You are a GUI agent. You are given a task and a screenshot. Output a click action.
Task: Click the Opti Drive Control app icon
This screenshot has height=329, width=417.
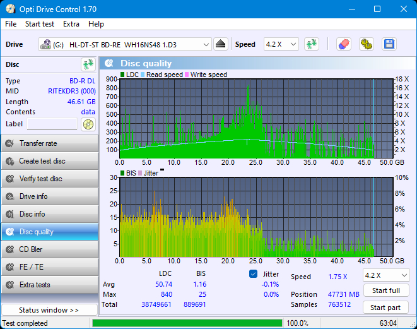[x=11, y=9]
